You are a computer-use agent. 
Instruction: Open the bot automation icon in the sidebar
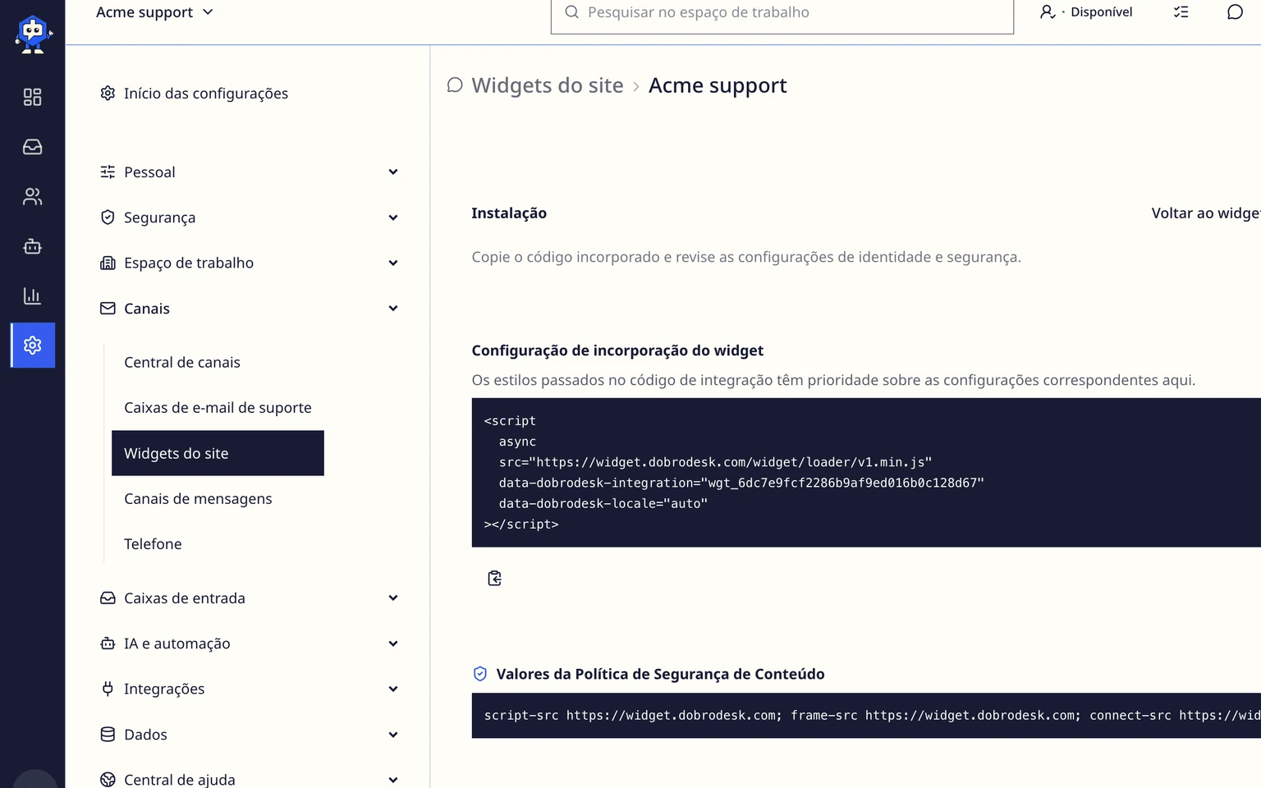(32, 246)
